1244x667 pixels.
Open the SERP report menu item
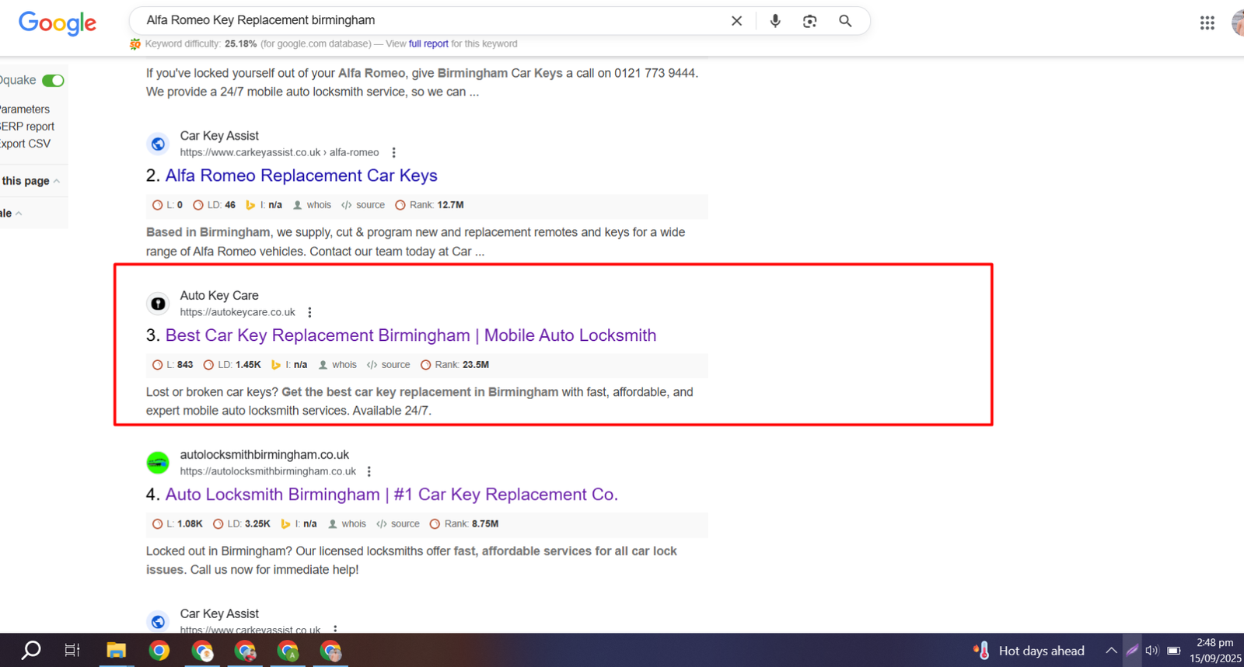[x=27, y=127]
